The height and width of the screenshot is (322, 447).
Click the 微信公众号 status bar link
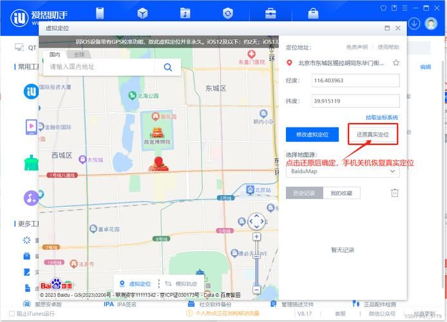point(382,314)
